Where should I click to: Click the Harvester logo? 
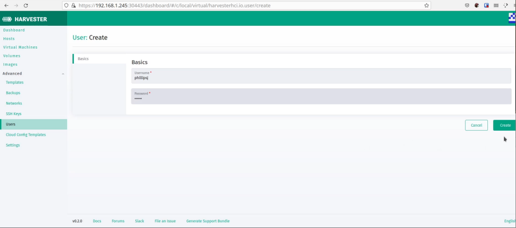pyautogui.click(x=25, y=19)
